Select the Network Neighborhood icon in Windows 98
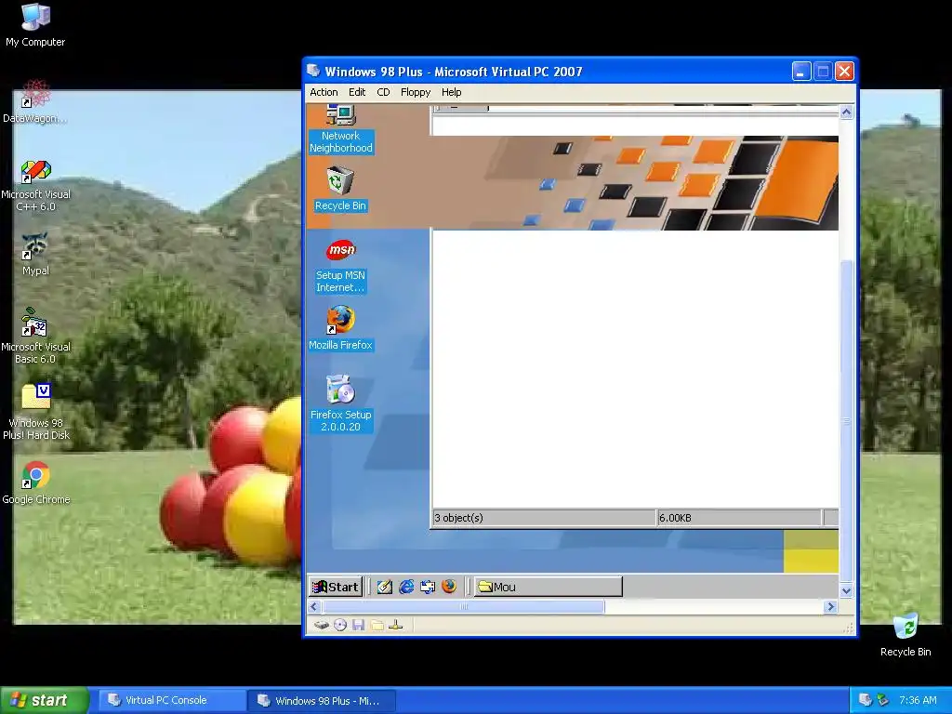 click(x=340, y=129)
